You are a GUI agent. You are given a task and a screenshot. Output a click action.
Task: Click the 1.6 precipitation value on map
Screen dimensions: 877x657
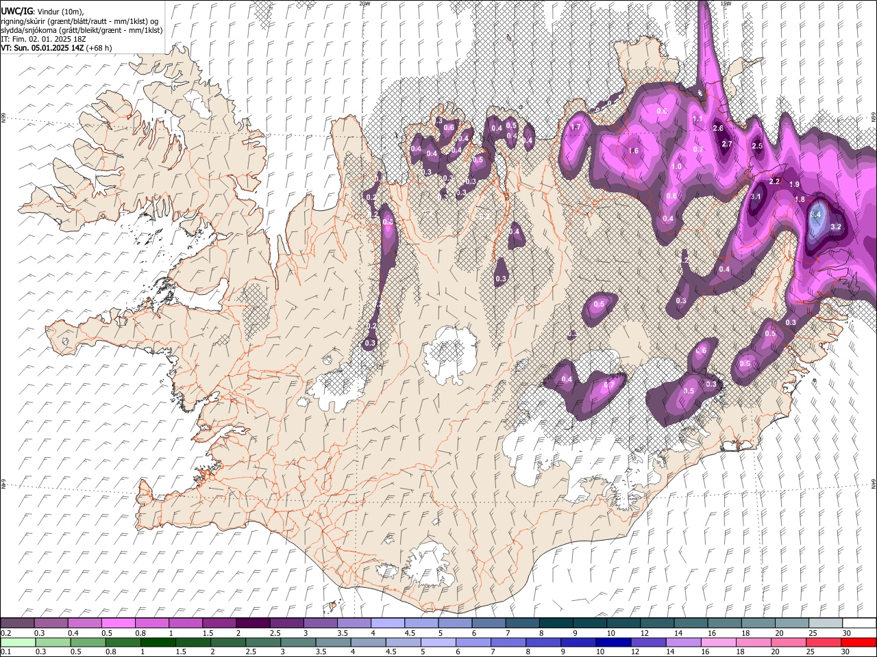click(x=633, y=151)
